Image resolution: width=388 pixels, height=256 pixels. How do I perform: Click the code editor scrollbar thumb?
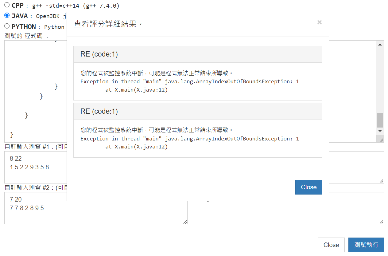click(380, 120)
